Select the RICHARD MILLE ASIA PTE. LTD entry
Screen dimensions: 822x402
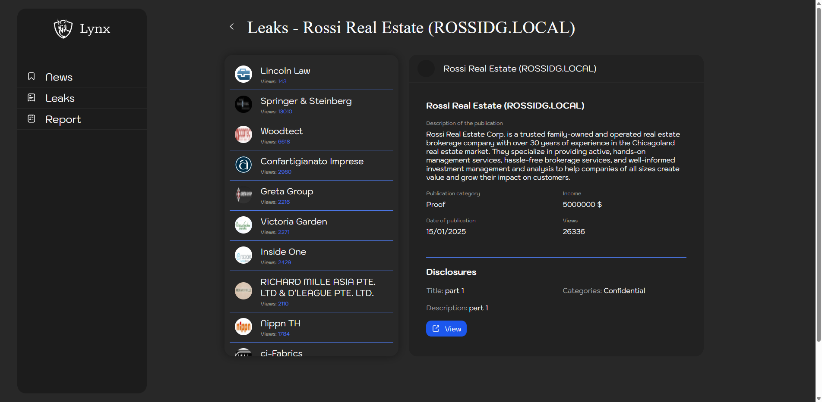(317, 287)
